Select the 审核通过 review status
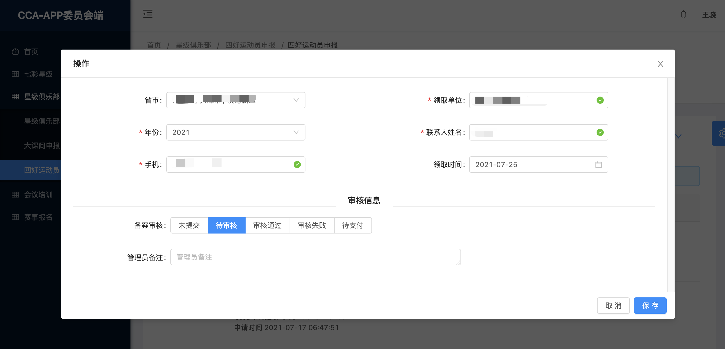 pos(268,225)
